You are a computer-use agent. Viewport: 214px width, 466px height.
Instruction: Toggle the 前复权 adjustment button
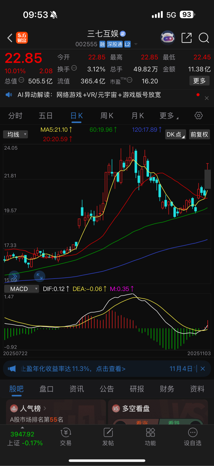click(x=200, y=134)
